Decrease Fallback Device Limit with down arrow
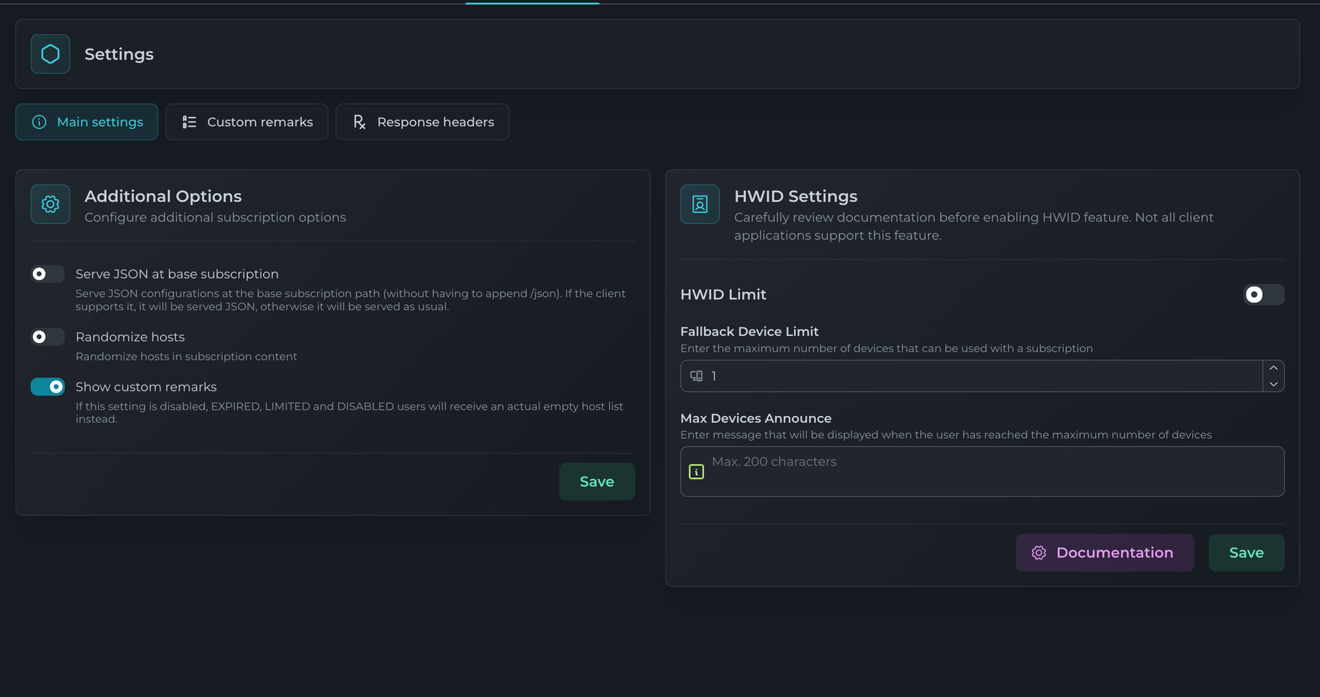 tap(1273, 384)
